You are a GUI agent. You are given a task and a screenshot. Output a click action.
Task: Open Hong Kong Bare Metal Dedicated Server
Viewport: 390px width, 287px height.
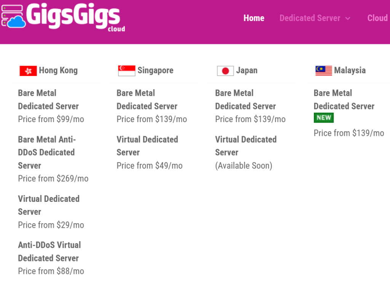click(48, 100)
